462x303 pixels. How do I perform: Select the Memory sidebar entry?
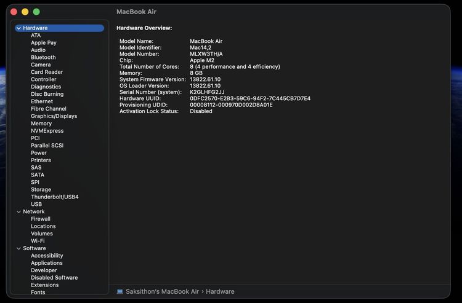coord(41,124)
